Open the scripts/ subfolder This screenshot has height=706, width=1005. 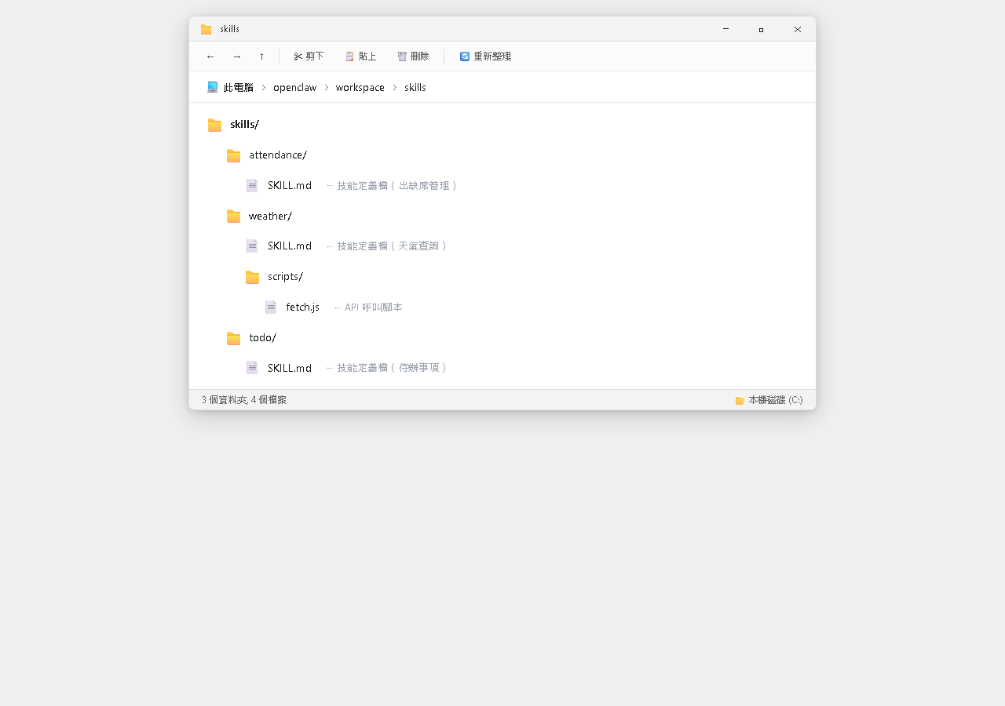[284, 277]
